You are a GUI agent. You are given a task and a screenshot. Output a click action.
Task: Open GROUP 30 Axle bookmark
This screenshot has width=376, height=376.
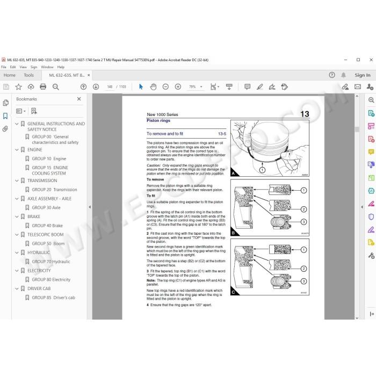click(46, 208)
